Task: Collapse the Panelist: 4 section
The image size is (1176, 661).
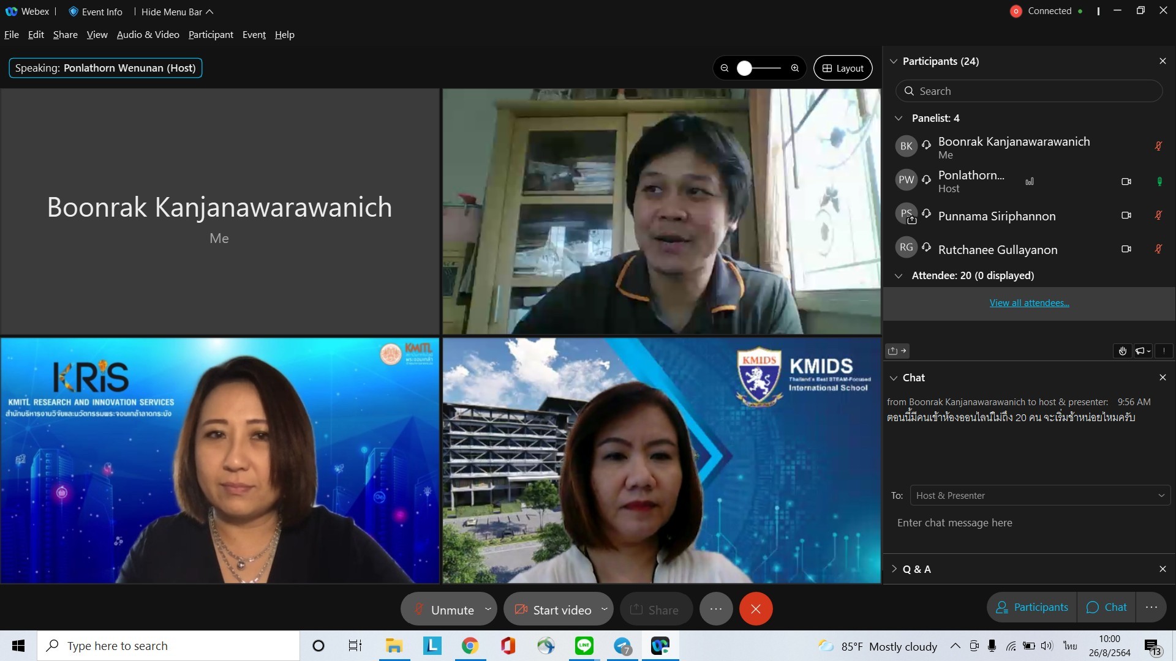Action: [x=898, y=118]
